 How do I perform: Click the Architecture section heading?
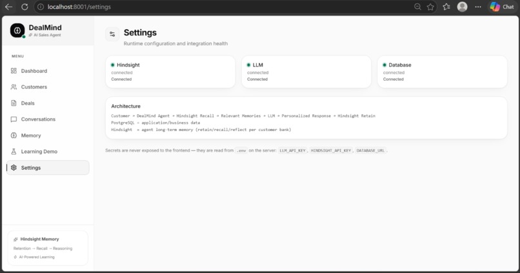(x=126, y=106)
